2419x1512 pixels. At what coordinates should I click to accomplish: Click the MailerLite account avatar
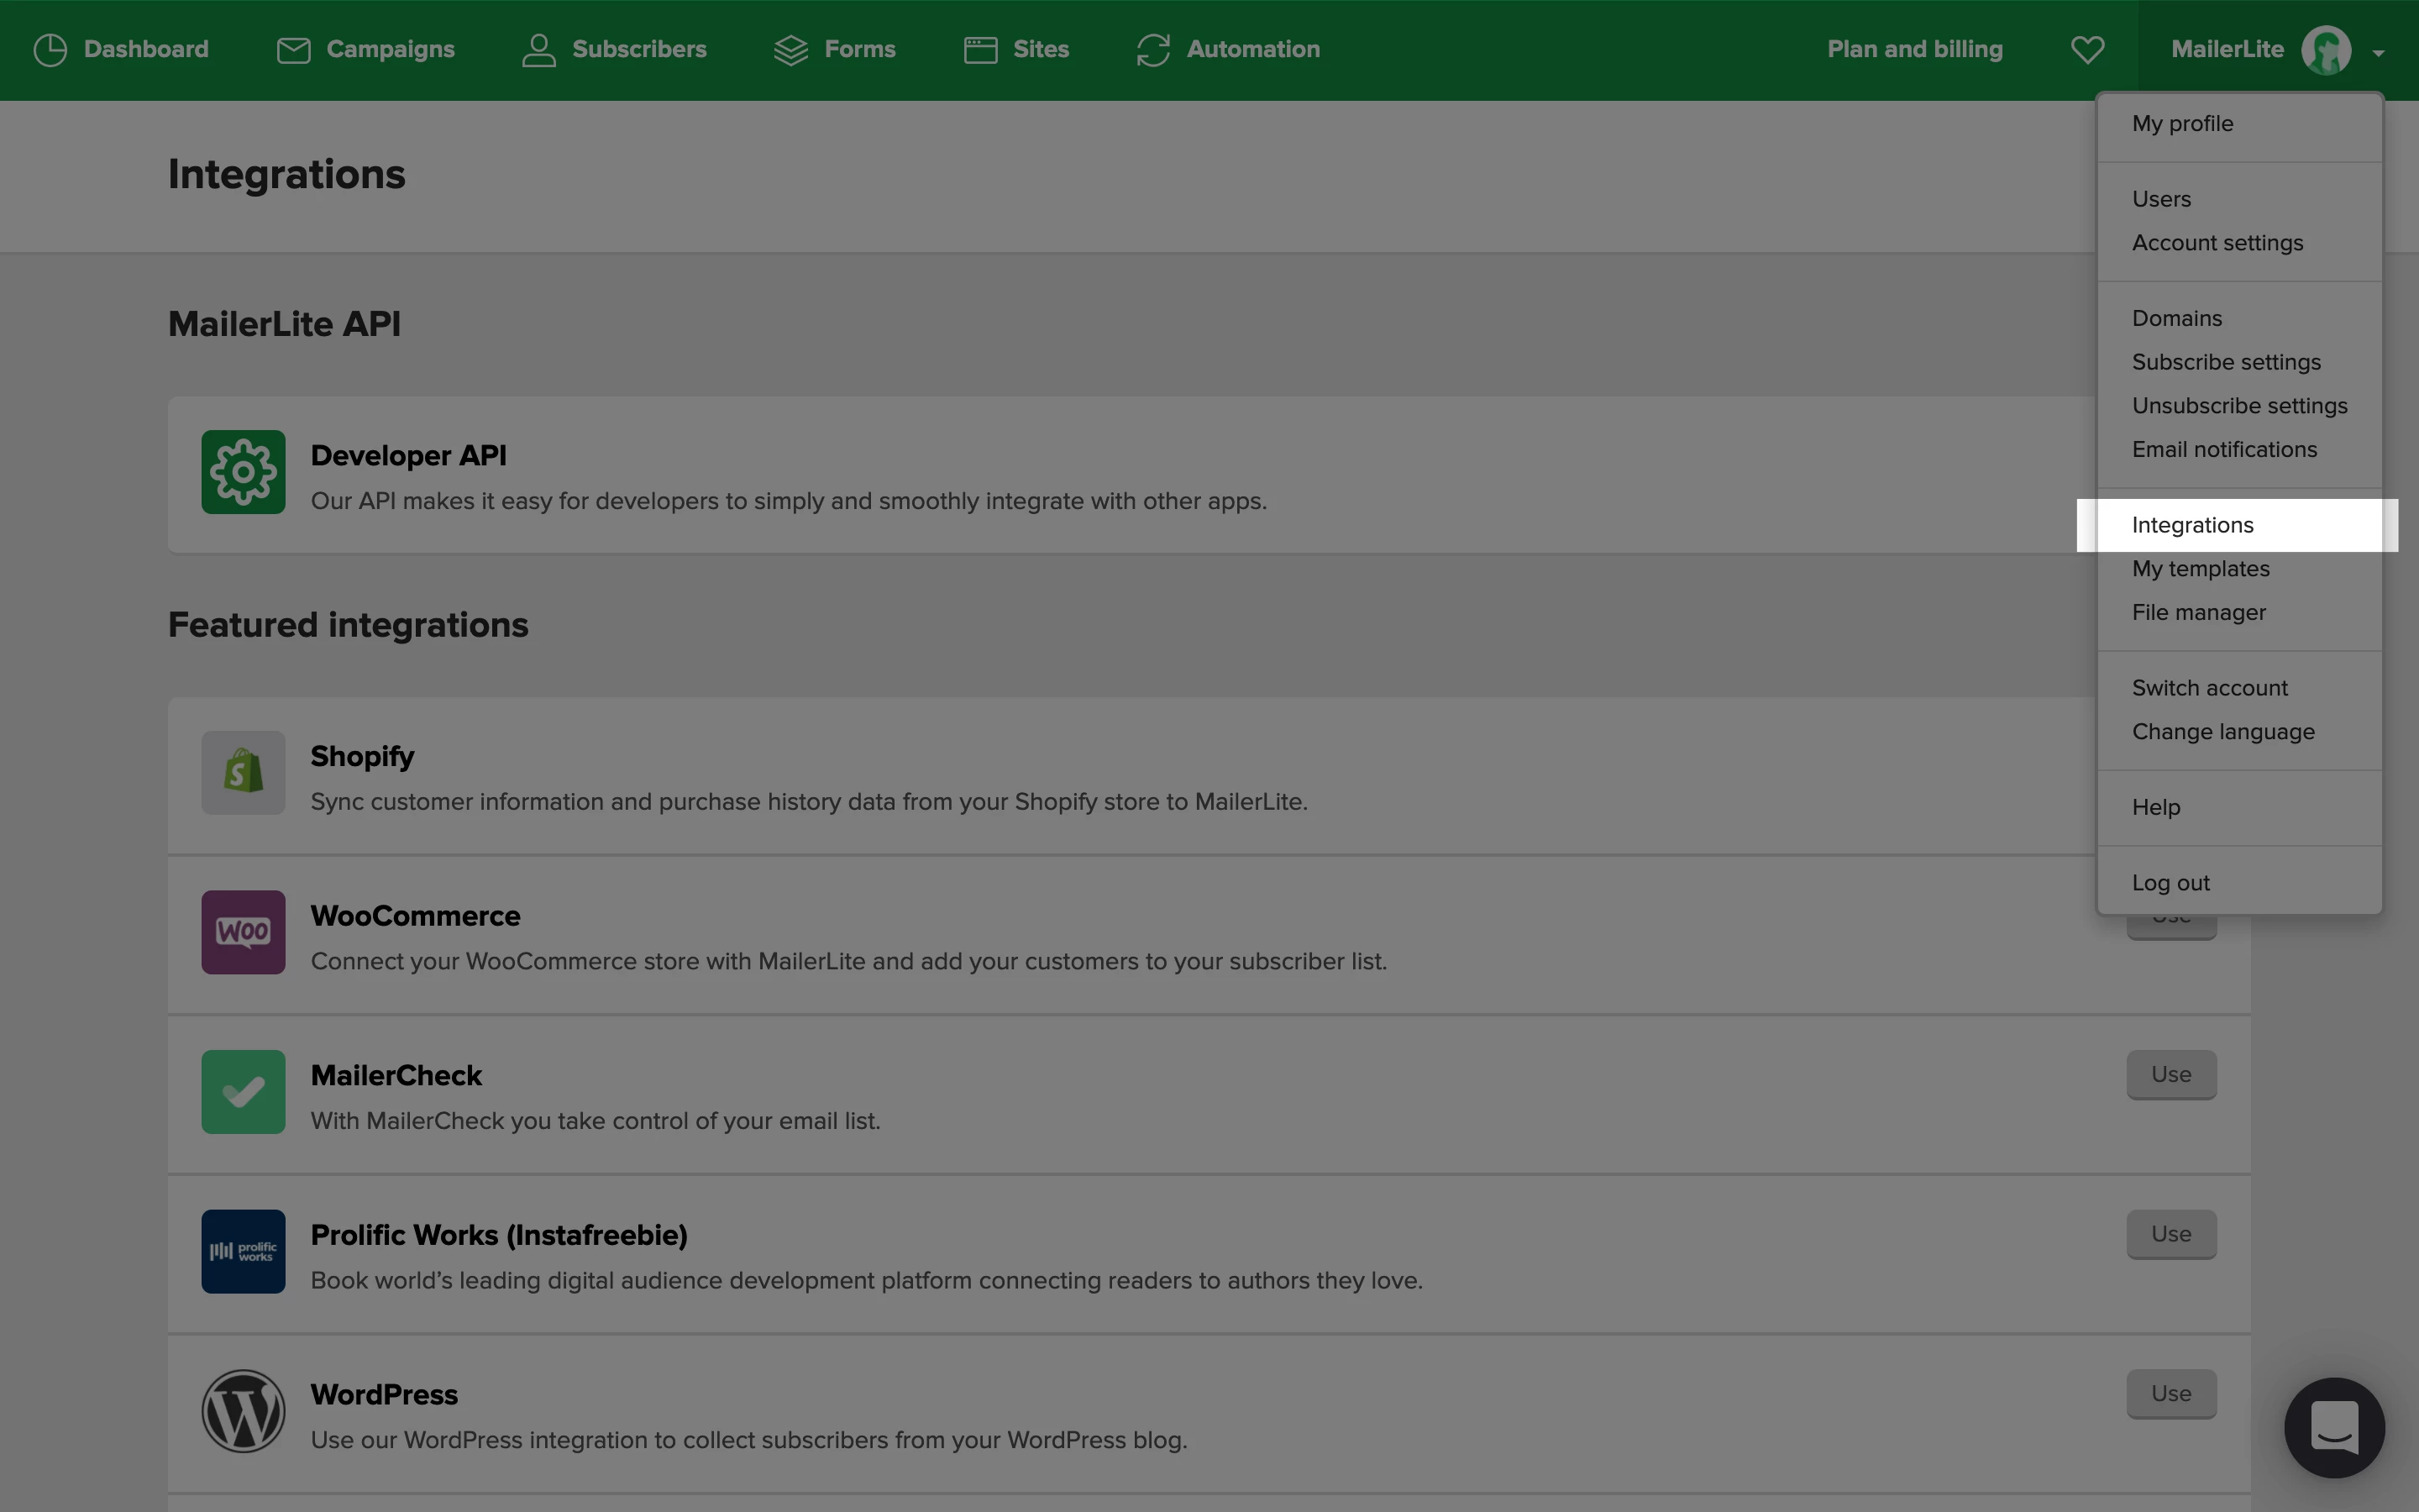point(2325,50)
